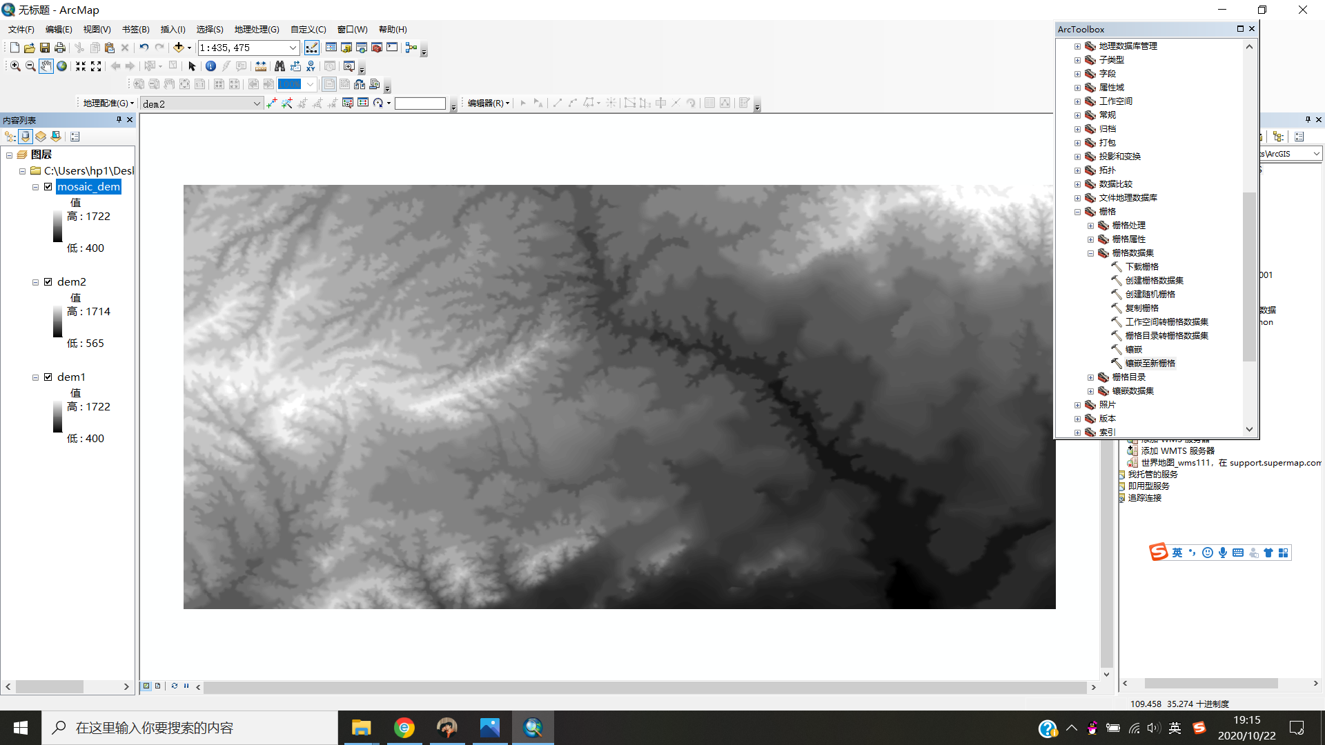Click the Add Data plus button
The image size is (1325, 745).
point(179,48)
